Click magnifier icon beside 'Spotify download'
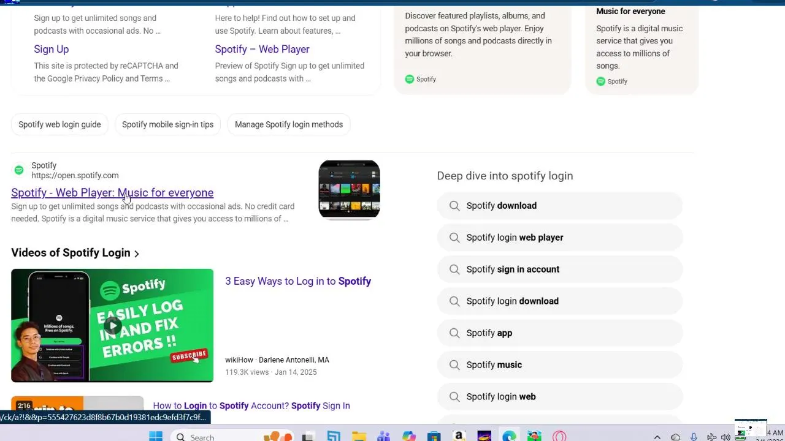The width and height of the screenshot is (785, 441). coord(454,206)
